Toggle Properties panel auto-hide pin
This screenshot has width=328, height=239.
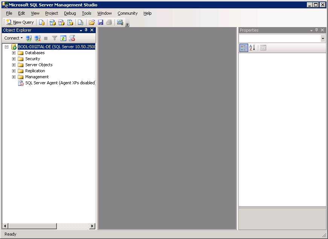[316, 30]
